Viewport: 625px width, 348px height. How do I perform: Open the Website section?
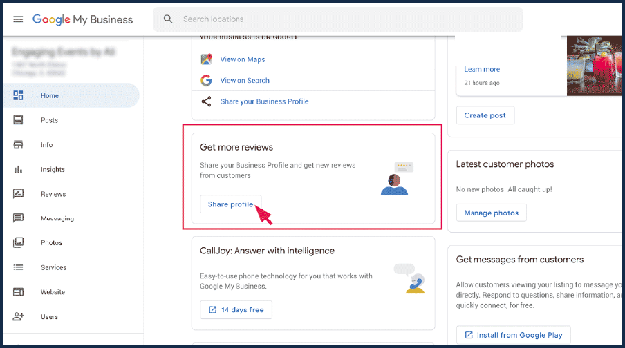53,292
